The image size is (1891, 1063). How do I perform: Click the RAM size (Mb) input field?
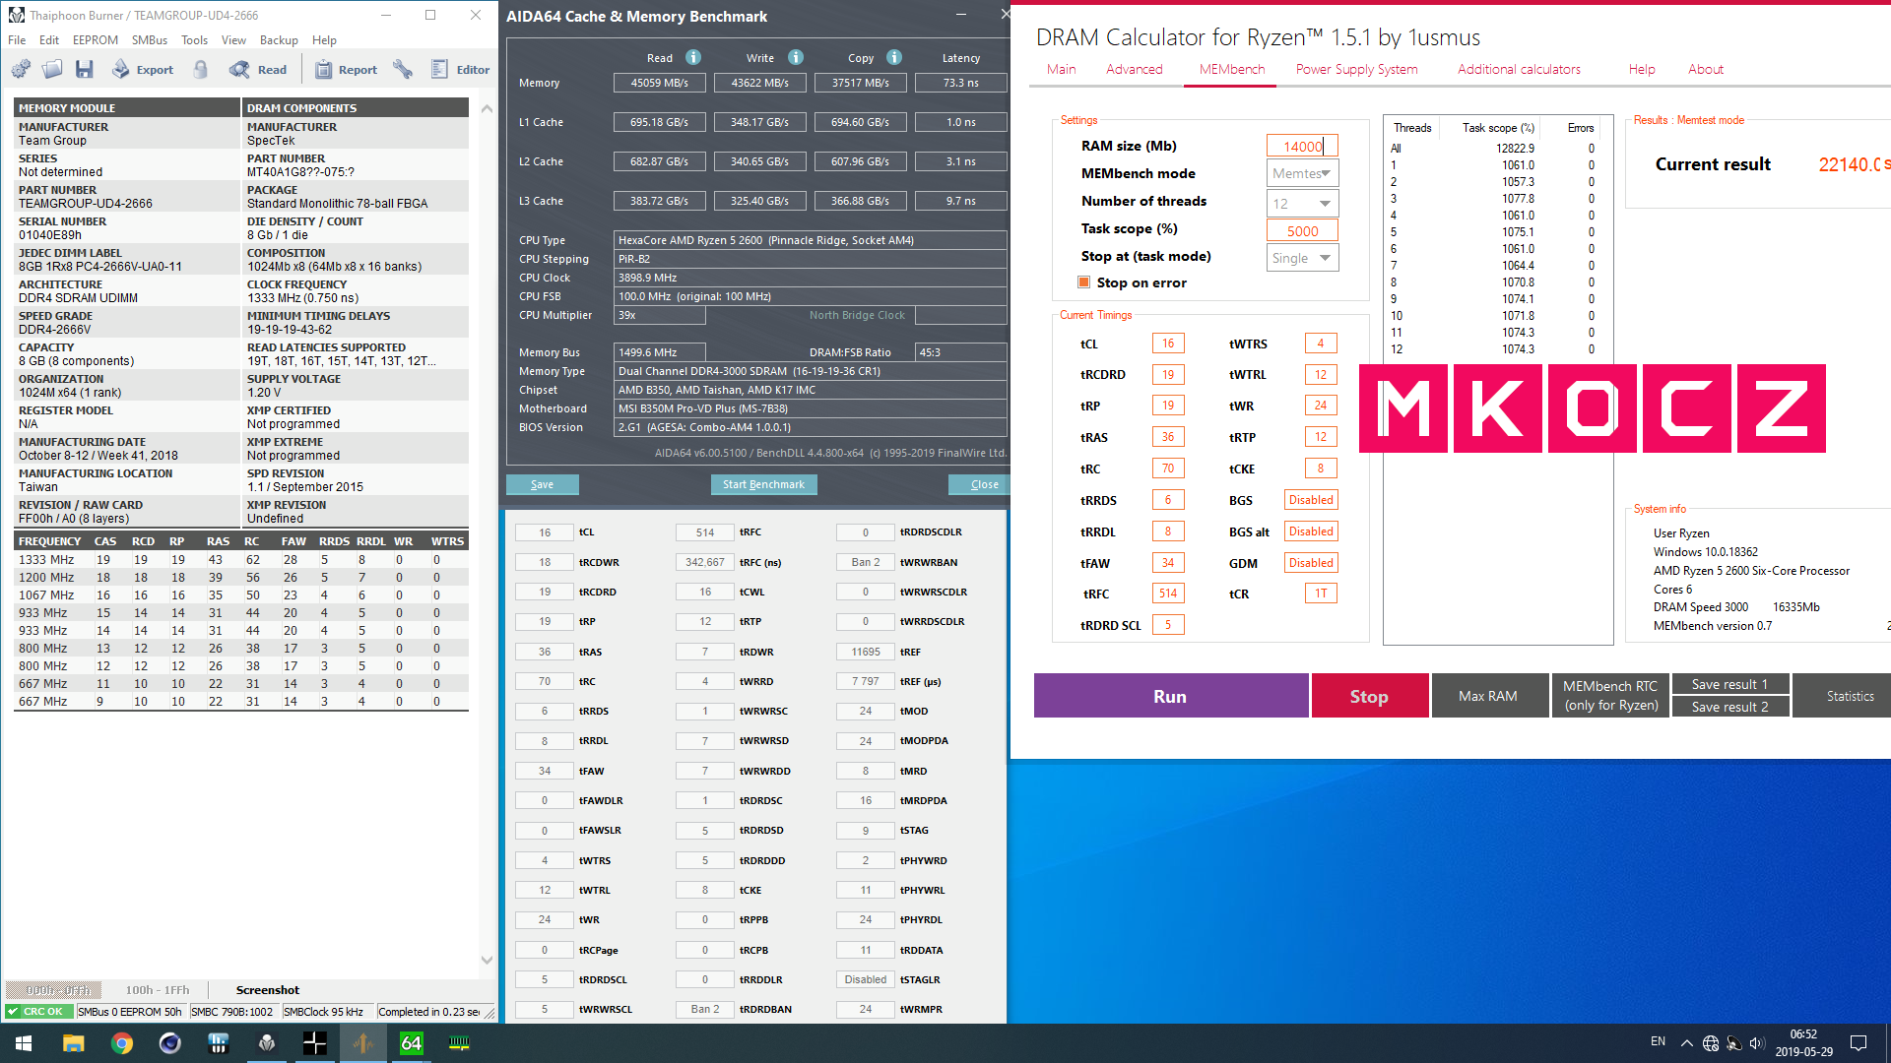(1302, 146)
